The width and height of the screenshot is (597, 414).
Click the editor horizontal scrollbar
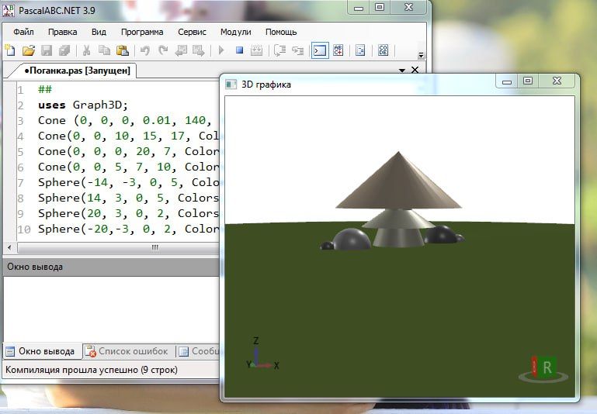[x=116, y=247]
